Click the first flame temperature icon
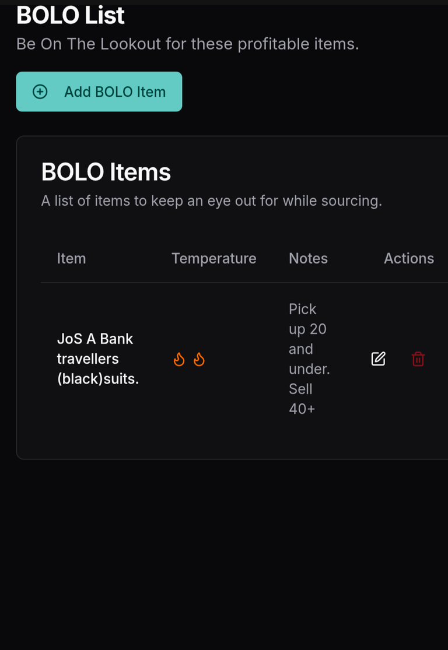 tap(178, 359)
